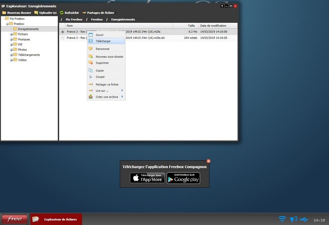
Task: Open the megaphone notifications icon
Action: [294, 219]
